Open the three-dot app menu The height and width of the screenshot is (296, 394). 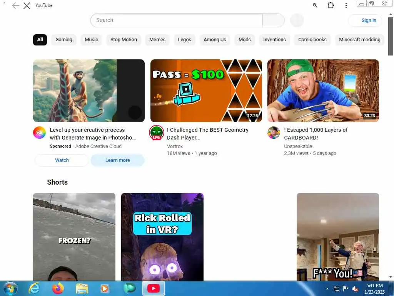tap(346, 5)
